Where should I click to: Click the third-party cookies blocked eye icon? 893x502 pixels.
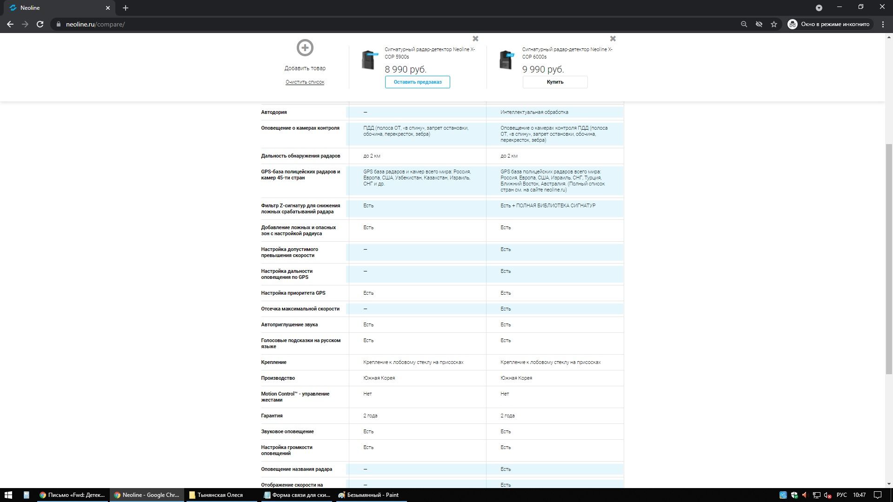pos(759,24)
